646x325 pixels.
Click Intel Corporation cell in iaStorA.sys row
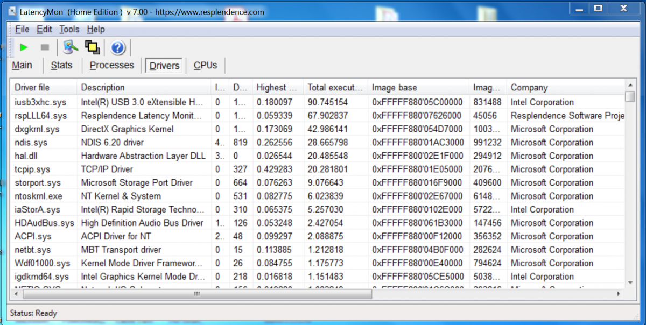click(542, 210)
